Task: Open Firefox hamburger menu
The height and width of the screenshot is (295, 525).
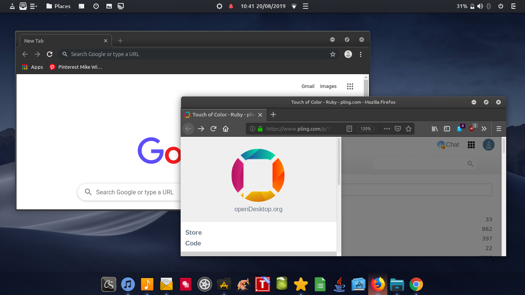Action: (499, 129)
